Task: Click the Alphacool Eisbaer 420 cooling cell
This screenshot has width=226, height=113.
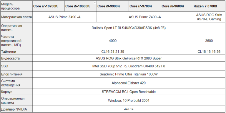Action: point(129,83)
